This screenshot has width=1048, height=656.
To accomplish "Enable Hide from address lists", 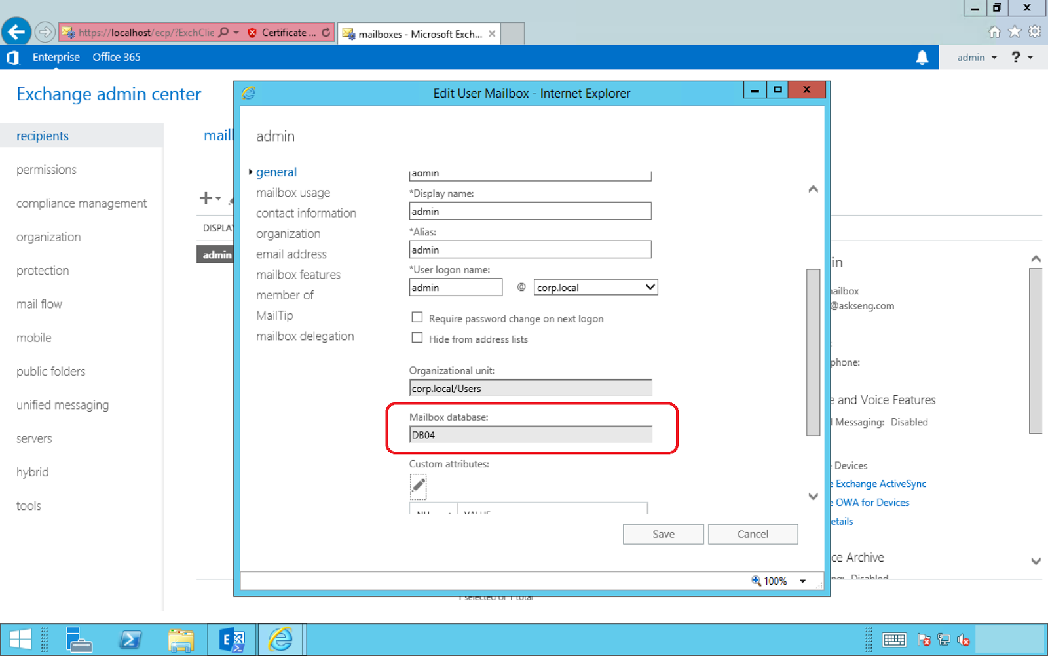I will point(417,338).
